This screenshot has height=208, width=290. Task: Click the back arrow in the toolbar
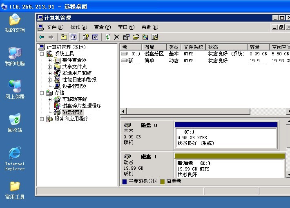[x=42, y=37]
